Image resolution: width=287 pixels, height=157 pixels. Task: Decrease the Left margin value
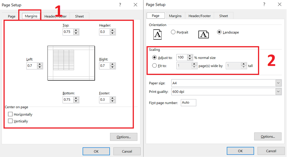point(40,67)
